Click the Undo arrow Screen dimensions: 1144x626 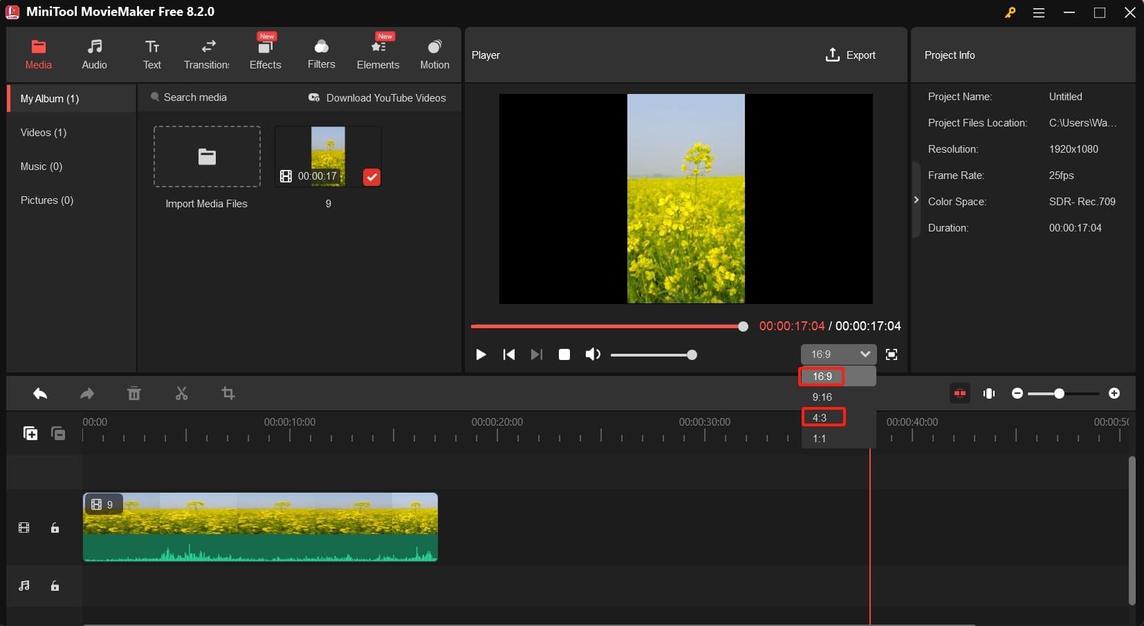[x=40, y=394]
